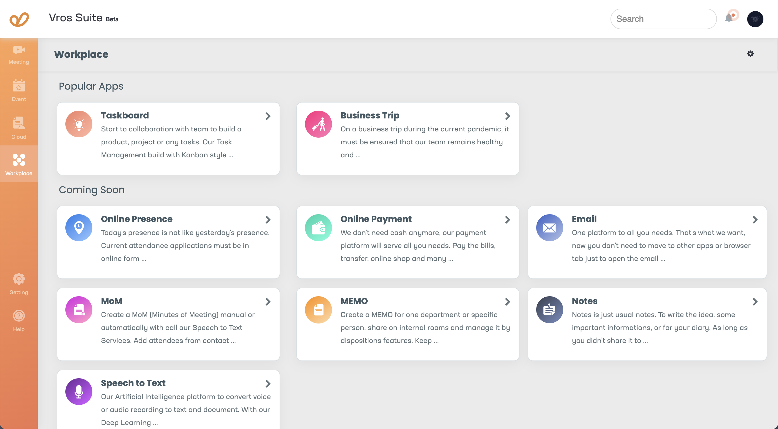The image size is (778, 429).
Task: Open the Online Presence title
Action: coord(136,219)
